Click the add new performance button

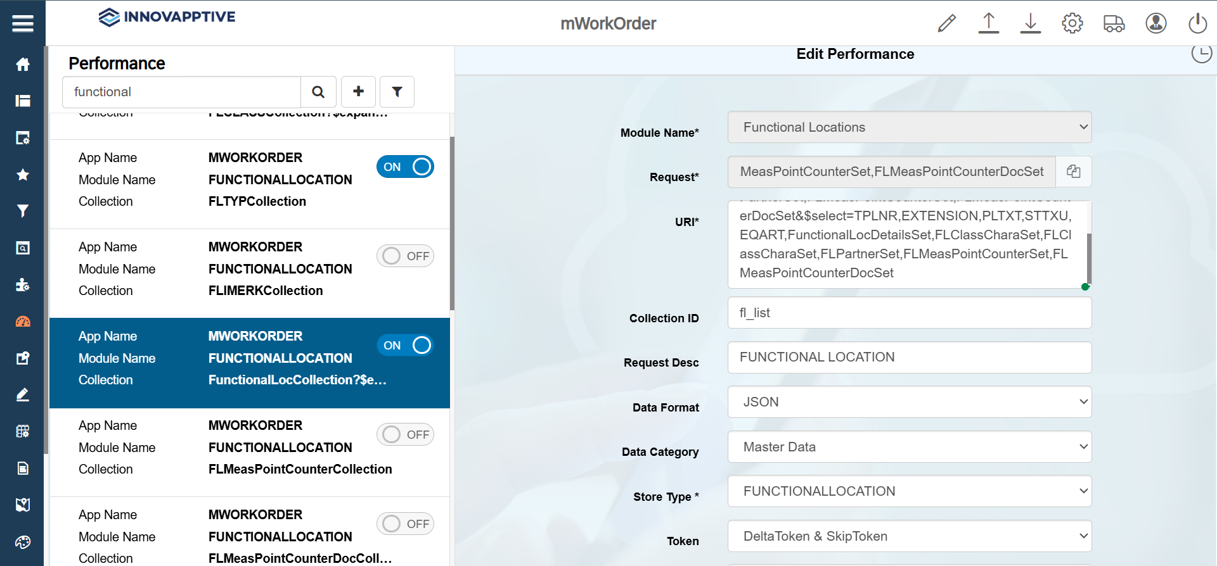358,92
